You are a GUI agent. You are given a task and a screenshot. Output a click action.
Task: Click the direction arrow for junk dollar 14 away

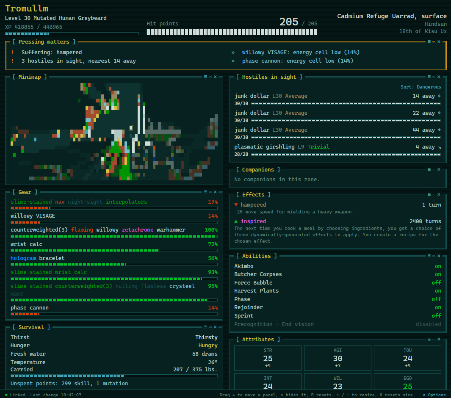[439, 96]
